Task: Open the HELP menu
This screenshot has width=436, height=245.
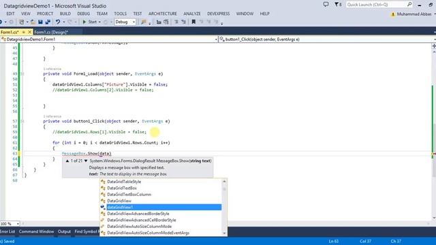Action: [264, 14]
